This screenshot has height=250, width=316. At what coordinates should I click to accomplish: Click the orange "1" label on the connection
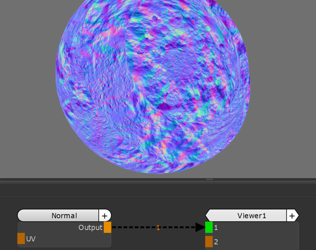pyautogui.click(x=158, y=227)
